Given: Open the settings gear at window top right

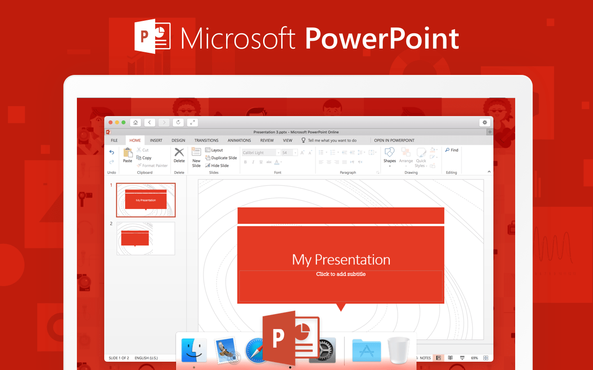Looking at the screenshot, I should 485,123.
